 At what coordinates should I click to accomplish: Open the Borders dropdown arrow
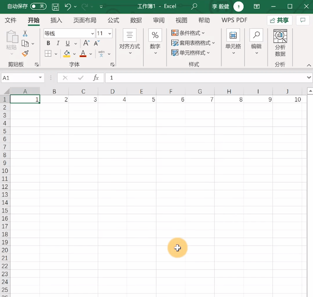coord(56,54)
